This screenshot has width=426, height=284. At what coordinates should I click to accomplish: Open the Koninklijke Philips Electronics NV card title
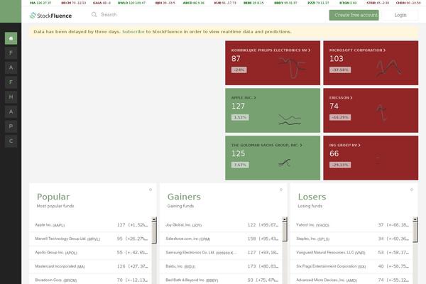tap(269, 50)
